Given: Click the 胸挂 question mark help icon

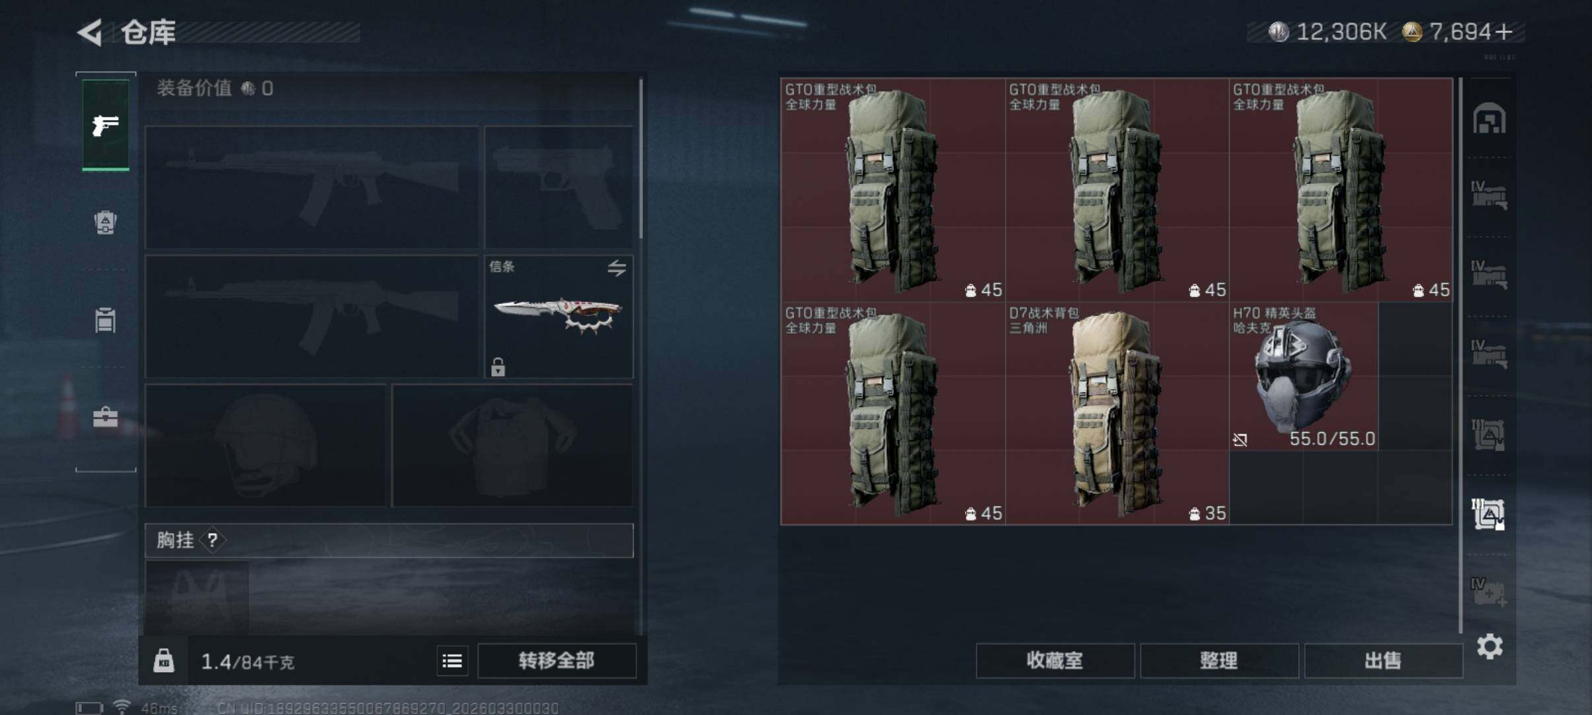Looking at the screenshot, I should [x=212, y=541].
